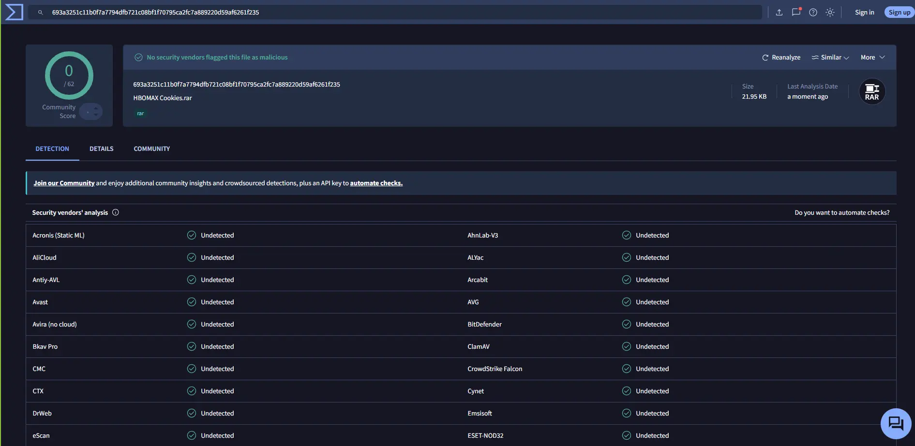Open the automate checks link
Screen dimensions: 915x446
click(376, 183)
